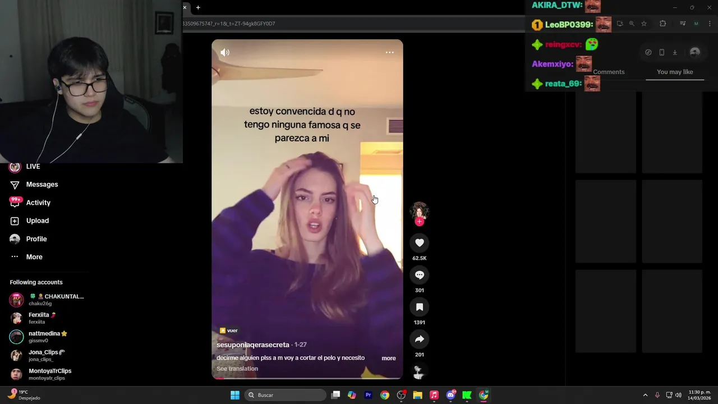This screenshot has height=404, width=718.
Task: Click the download desktop app icon
Action: point(675,52)
